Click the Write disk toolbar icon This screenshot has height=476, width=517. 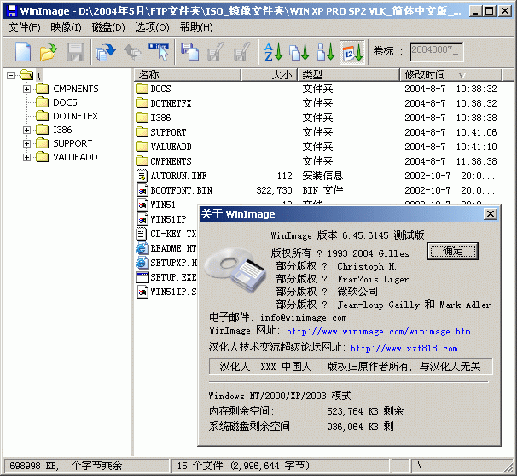133,52
